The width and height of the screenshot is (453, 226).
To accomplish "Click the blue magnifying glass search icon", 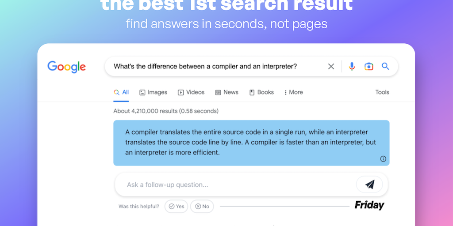I will pyautogui.click(x=385, y=67).
